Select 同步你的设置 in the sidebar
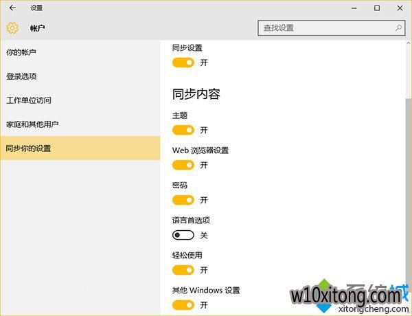This screenshot has height=316, width=412. 80,148
